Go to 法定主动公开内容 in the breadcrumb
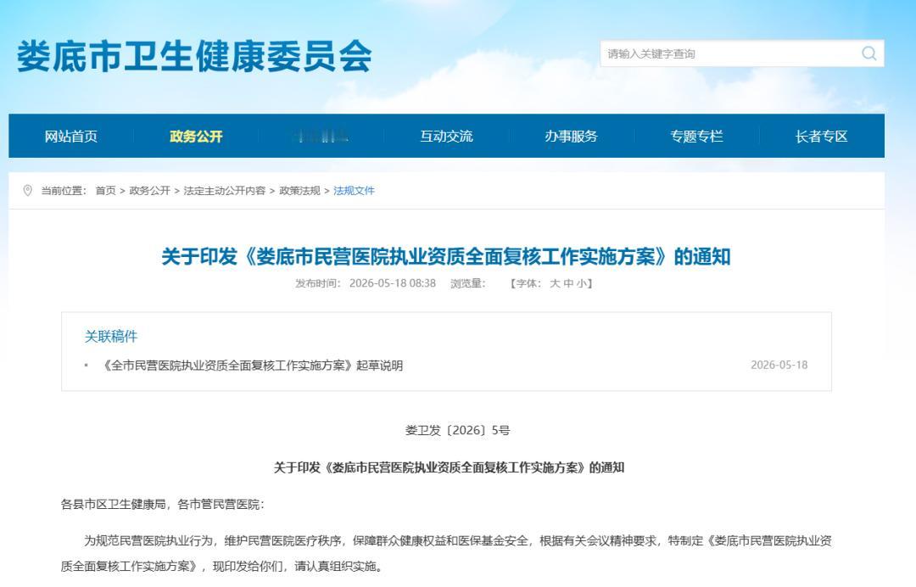Viewport: 916px width, 587px height. (x=224, y=190)
